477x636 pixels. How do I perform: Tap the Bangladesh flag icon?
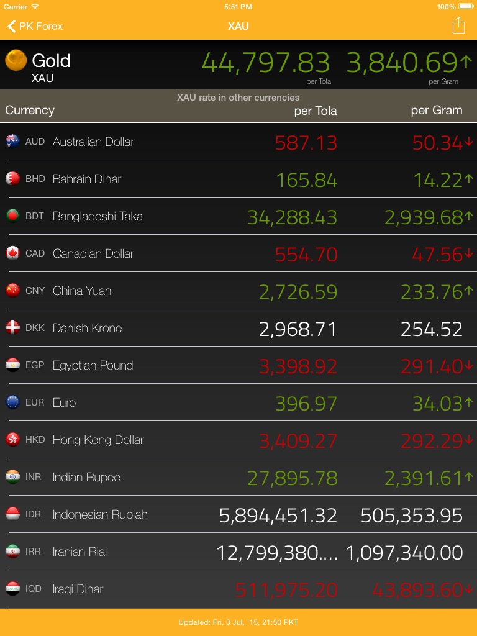tap(12, 216)
